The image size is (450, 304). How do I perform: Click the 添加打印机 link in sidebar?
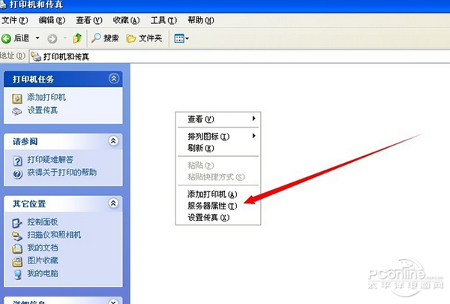[x=46, y=98]
